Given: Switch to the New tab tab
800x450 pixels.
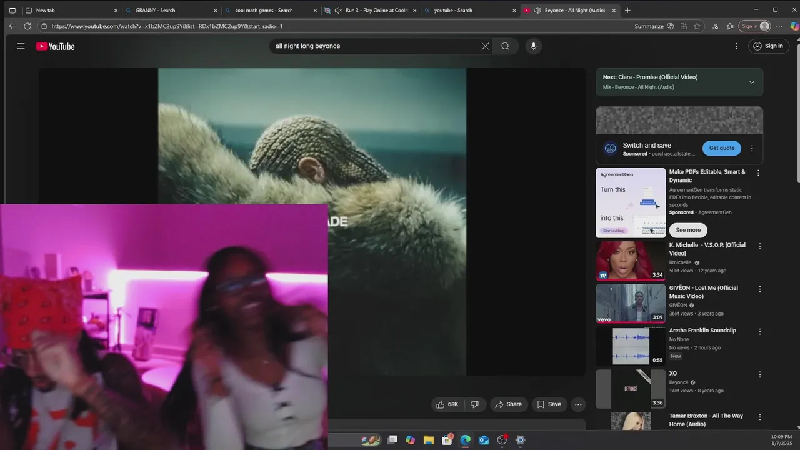Looking at the screenshot, I should coord(71,10).
